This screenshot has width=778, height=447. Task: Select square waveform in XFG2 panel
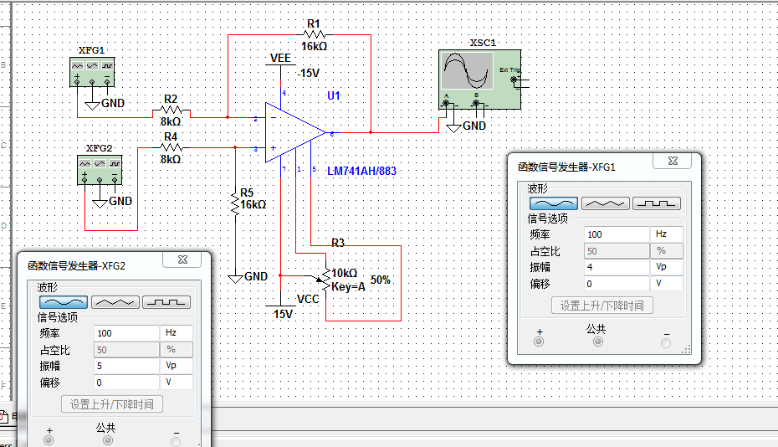coord(166,302)
